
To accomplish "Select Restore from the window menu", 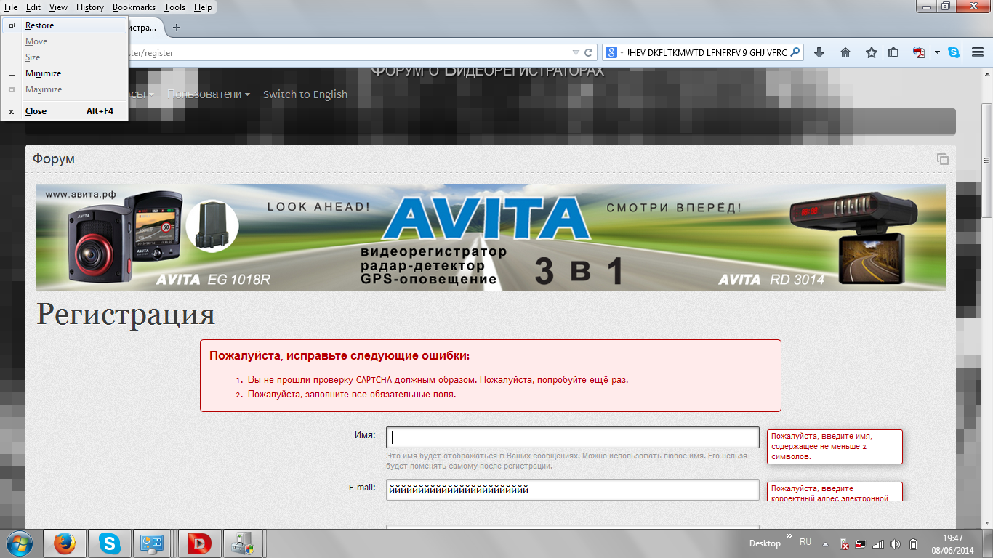I will pos(40,25).
